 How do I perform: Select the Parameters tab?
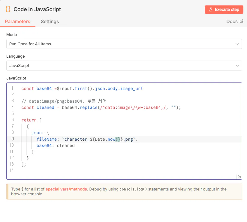click(18, 22)
